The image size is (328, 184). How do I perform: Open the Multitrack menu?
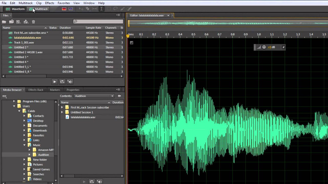tap(25, 3)
